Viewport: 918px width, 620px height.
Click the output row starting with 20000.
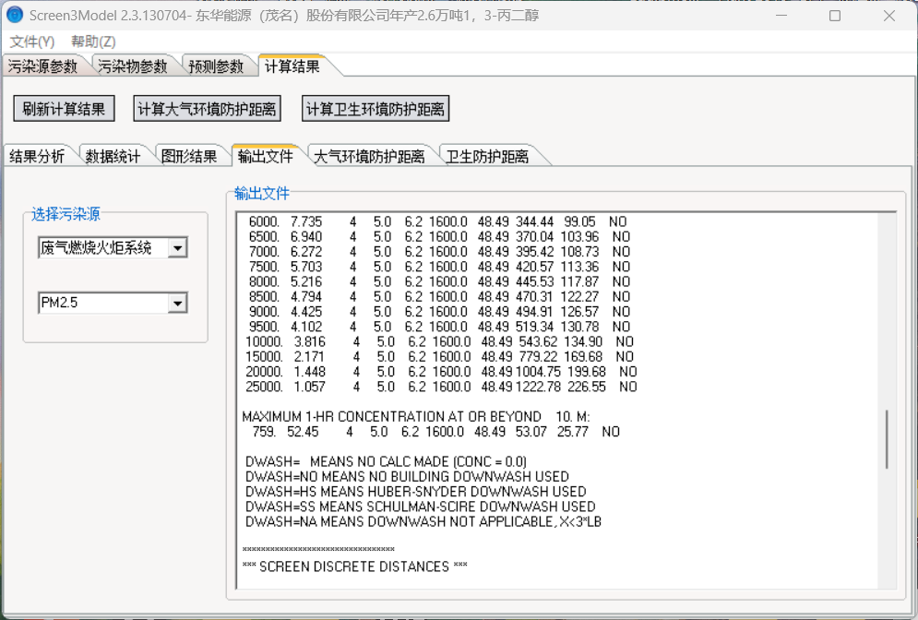click(441, 372)
